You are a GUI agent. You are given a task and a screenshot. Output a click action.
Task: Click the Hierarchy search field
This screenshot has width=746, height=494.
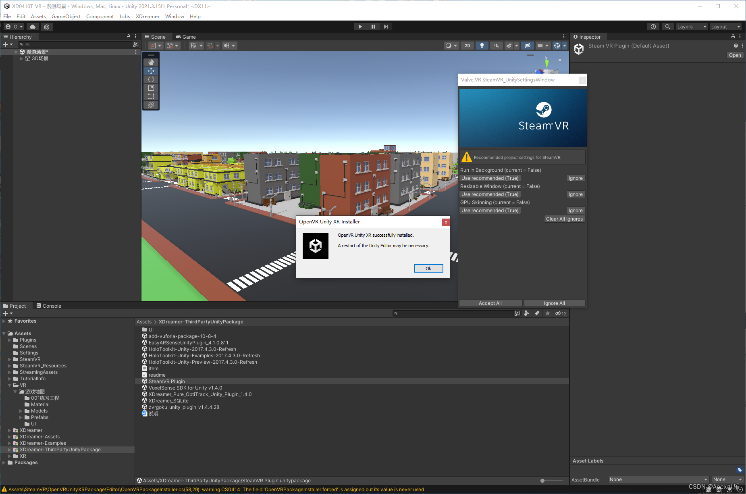click(x=76, y=44)
